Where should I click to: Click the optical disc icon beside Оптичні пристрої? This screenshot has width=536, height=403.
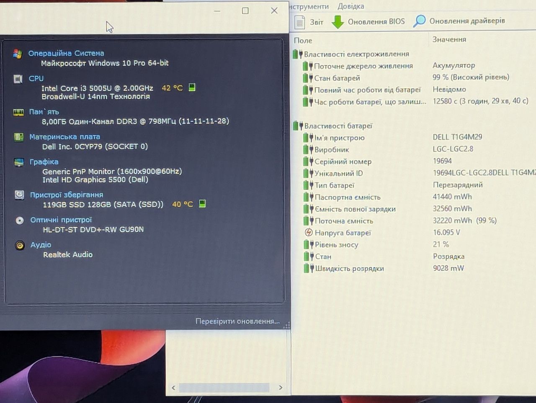tap(20, 220)
